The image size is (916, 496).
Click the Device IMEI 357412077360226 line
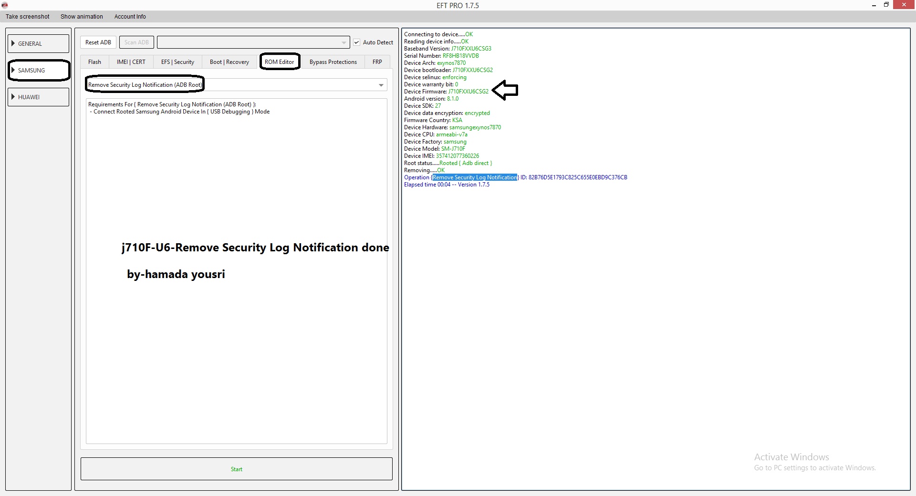point(441,156)
